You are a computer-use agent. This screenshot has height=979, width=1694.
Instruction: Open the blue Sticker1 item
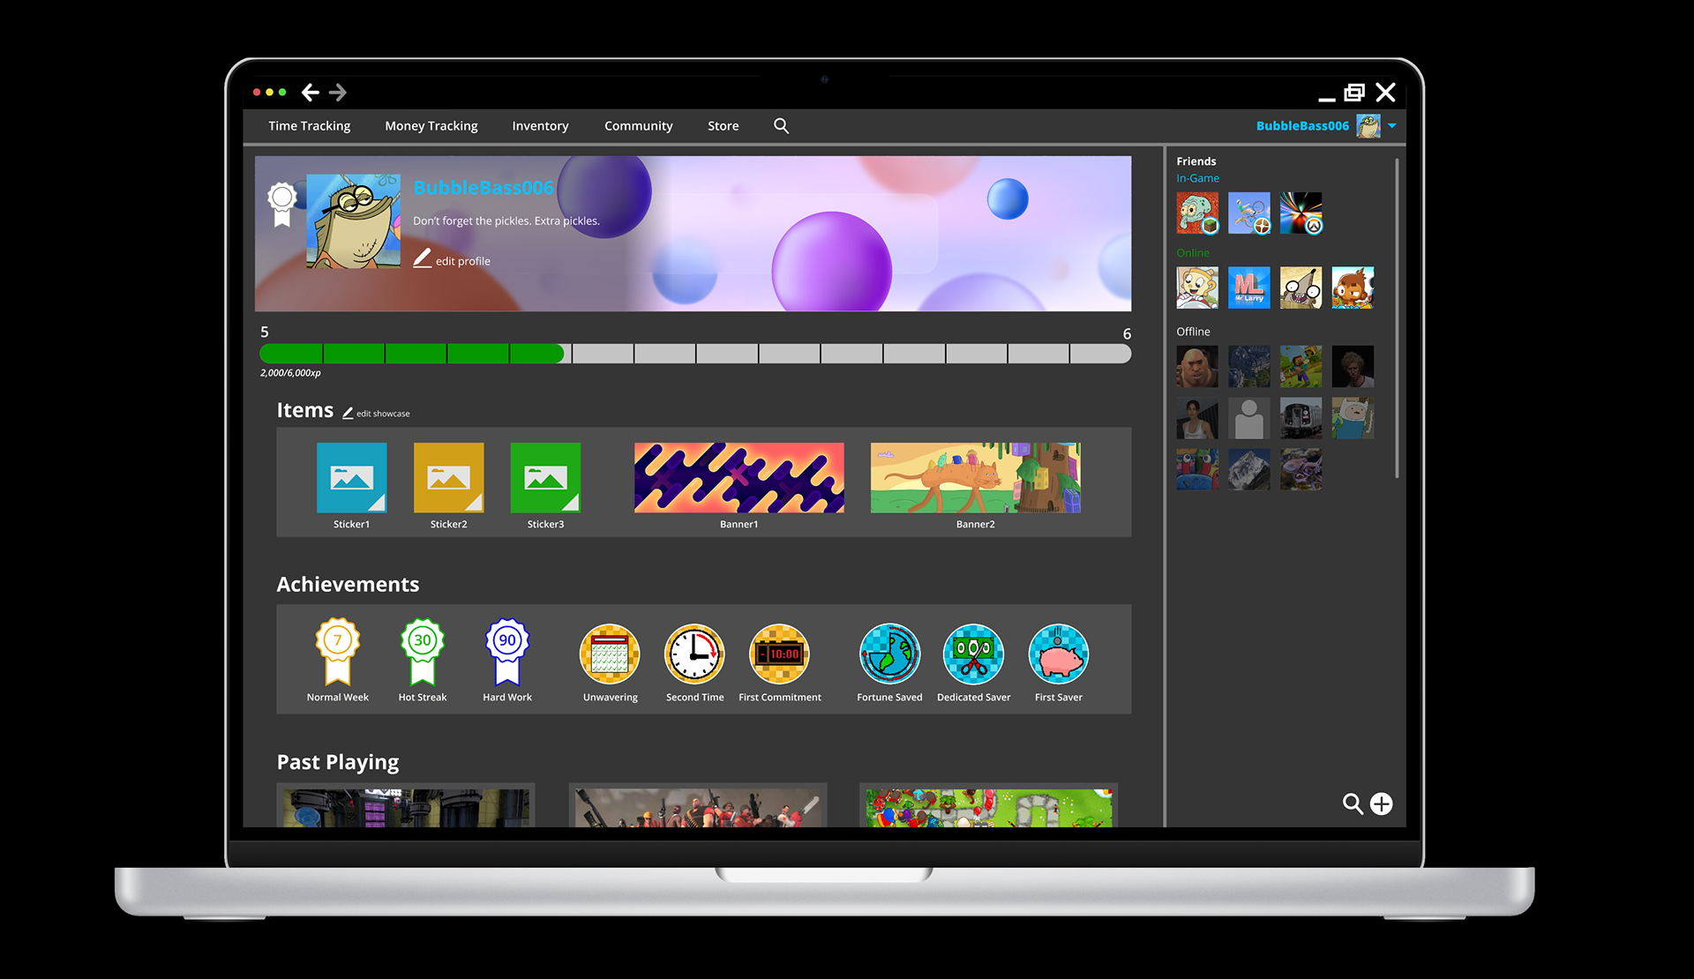click(x=352, y=478)
